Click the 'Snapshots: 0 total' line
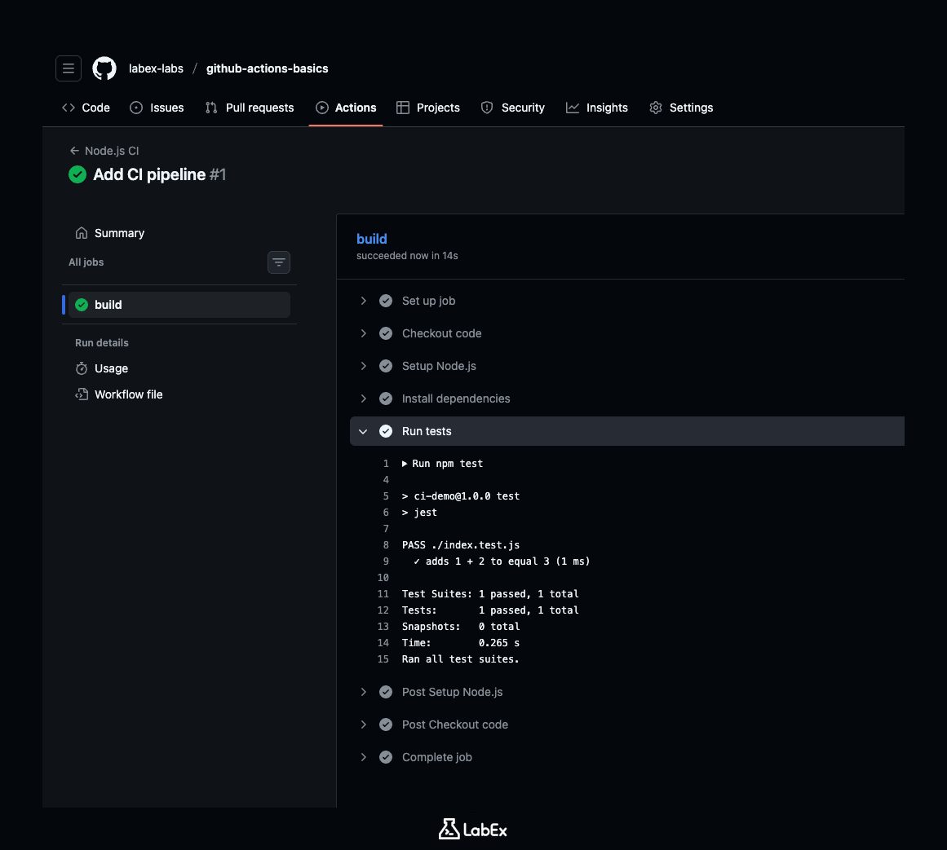Screen dimensions: 947x850 click(x=461, y=626)
